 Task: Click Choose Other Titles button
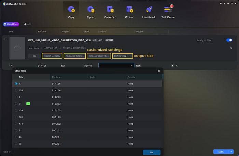[x=99, y=56]
